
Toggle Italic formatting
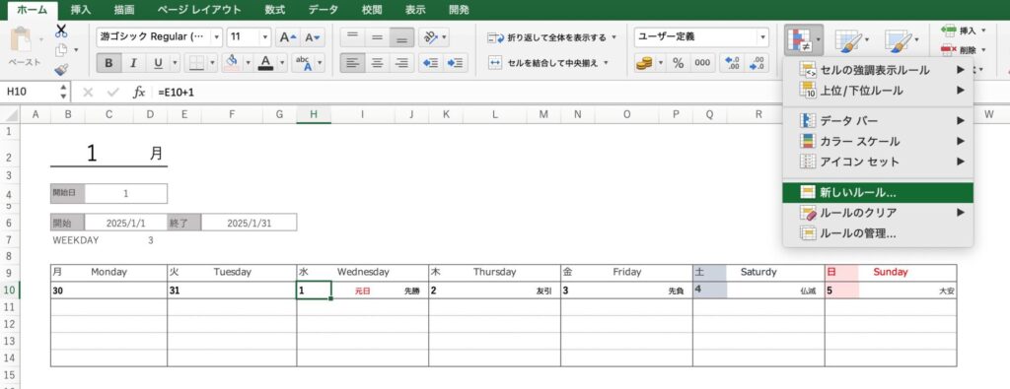[x=133, y=63]
